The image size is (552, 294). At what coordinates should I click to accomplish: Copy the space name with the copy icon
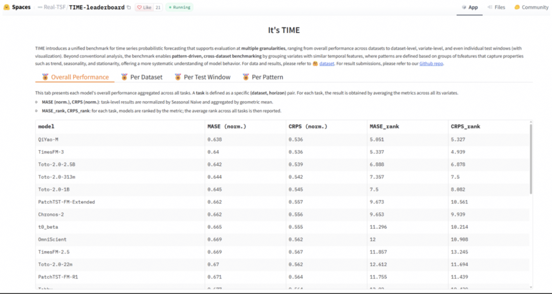129,7
